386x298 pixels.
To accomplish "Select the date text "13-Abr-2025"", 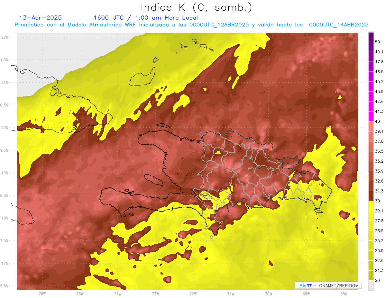I will [41, 18].
